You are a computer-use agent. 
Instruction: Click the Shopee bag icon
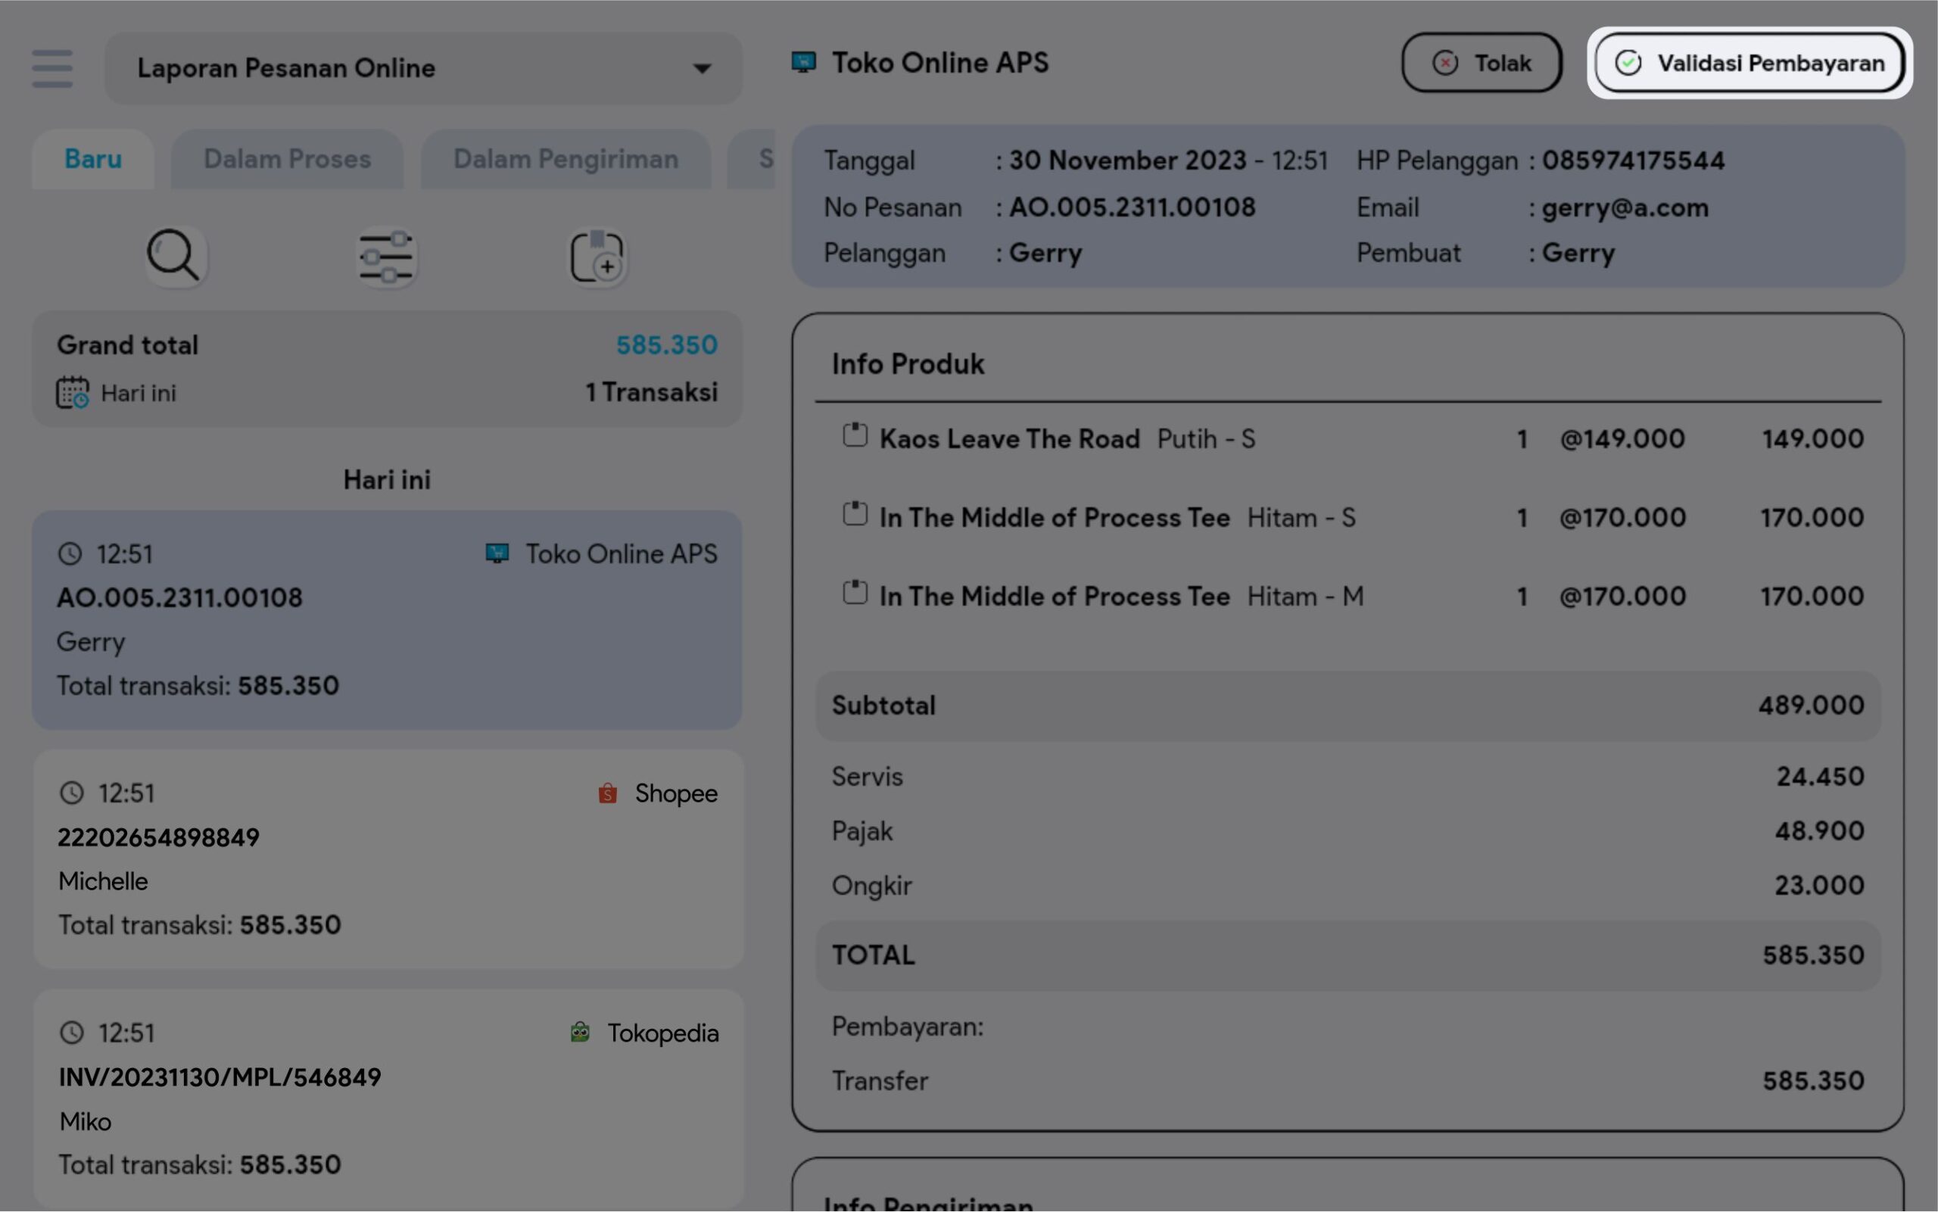point(608,793)
